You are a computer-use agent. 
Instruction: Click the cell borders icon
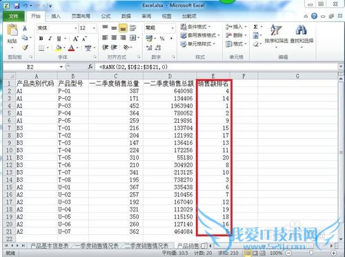(41, 48)
